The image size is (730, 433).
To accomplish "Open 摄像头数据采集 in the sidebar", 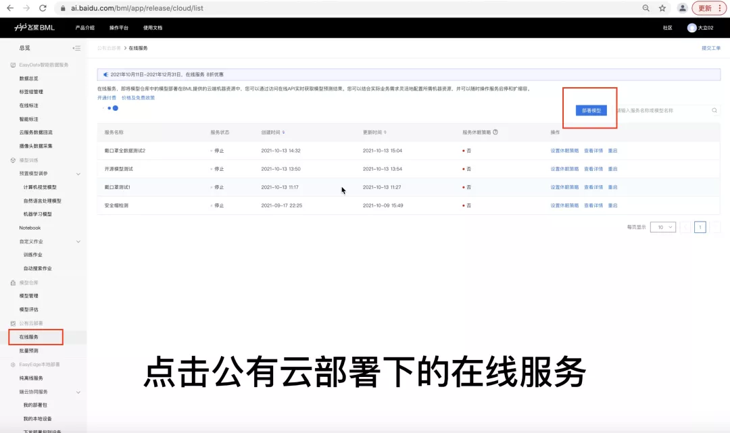I will [x=36, y=146].
